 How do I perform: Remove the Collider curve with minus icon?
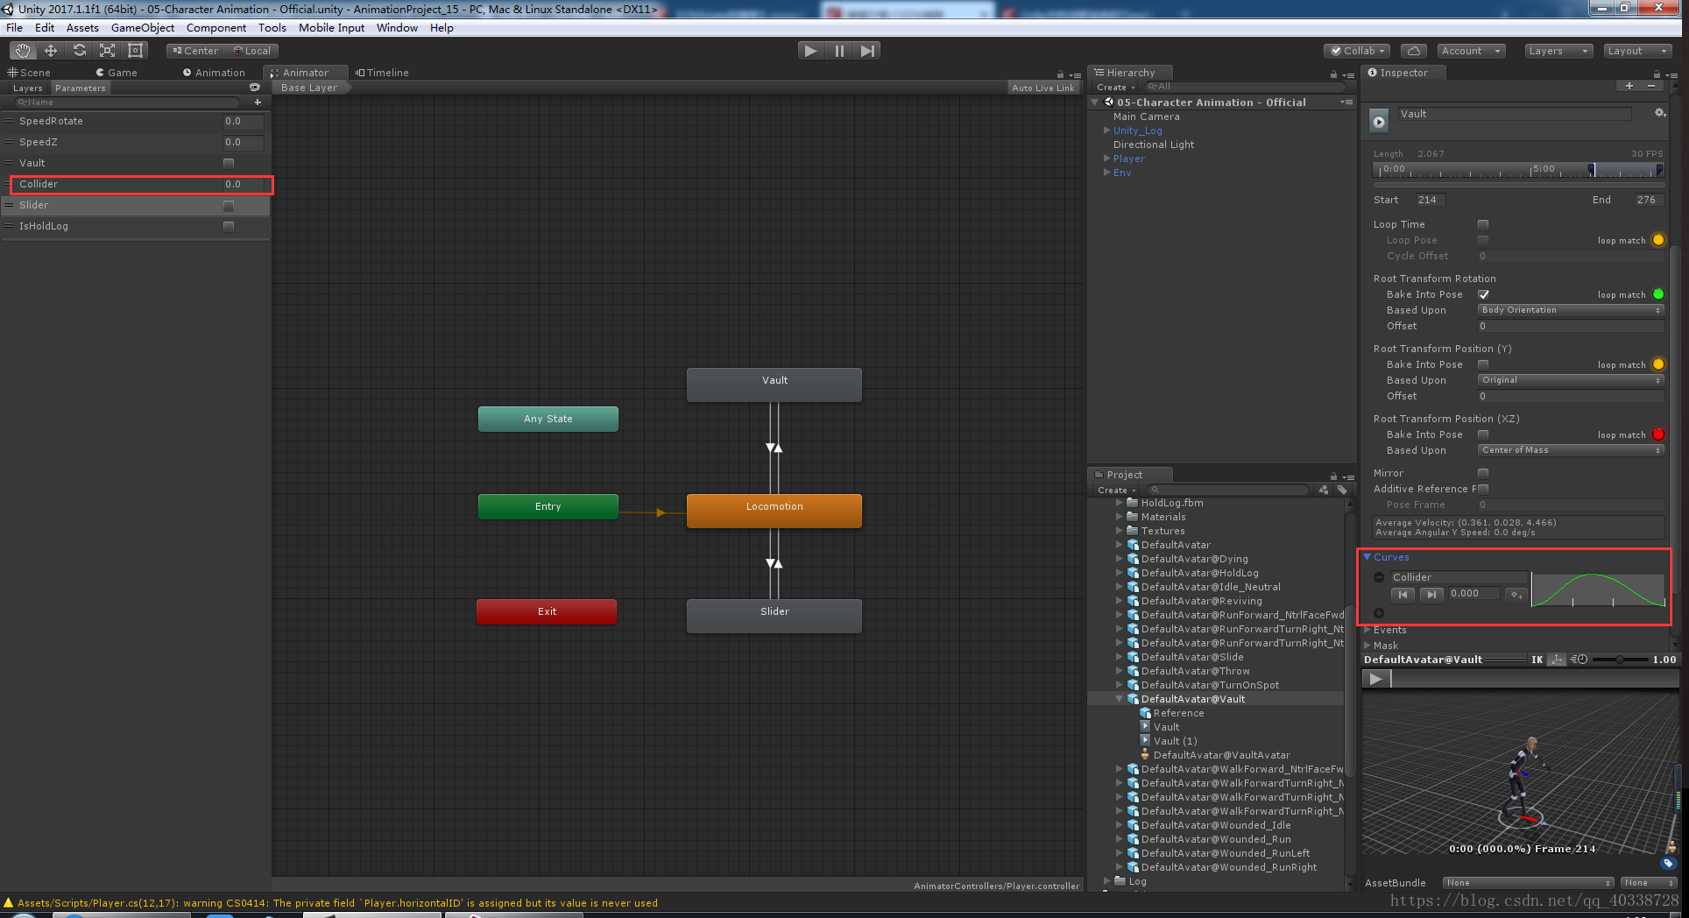(x=1379, y=577)
